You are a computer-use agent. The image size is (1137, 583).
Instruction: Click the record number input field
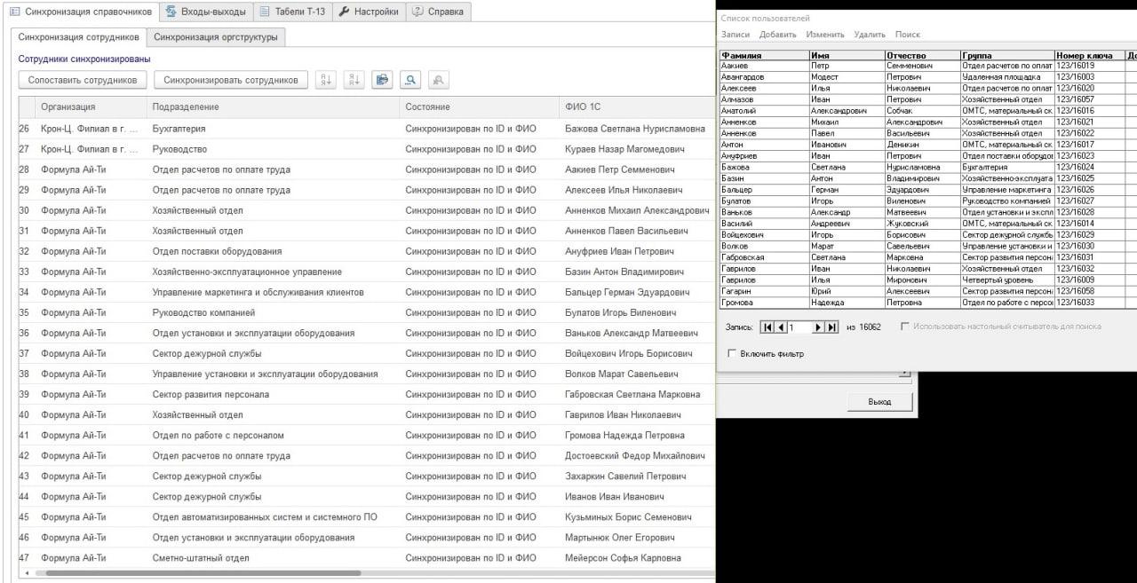(799, 327)
